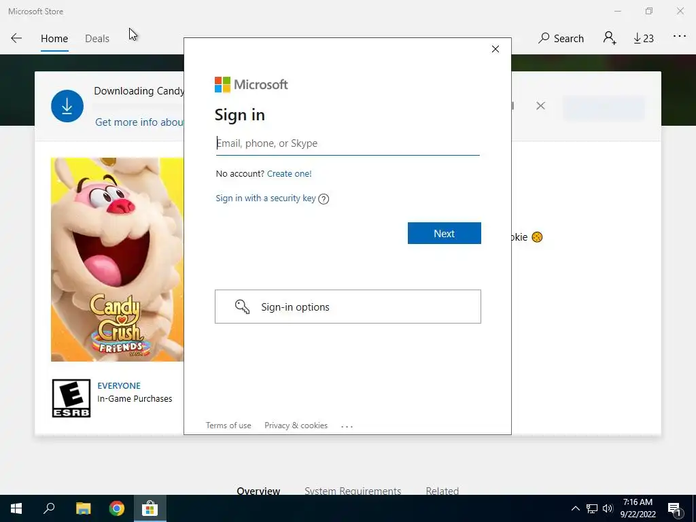Launch Google Chrome from the taskbar
Viewport: 696px width, 522px height.
(x=117, y=508)
